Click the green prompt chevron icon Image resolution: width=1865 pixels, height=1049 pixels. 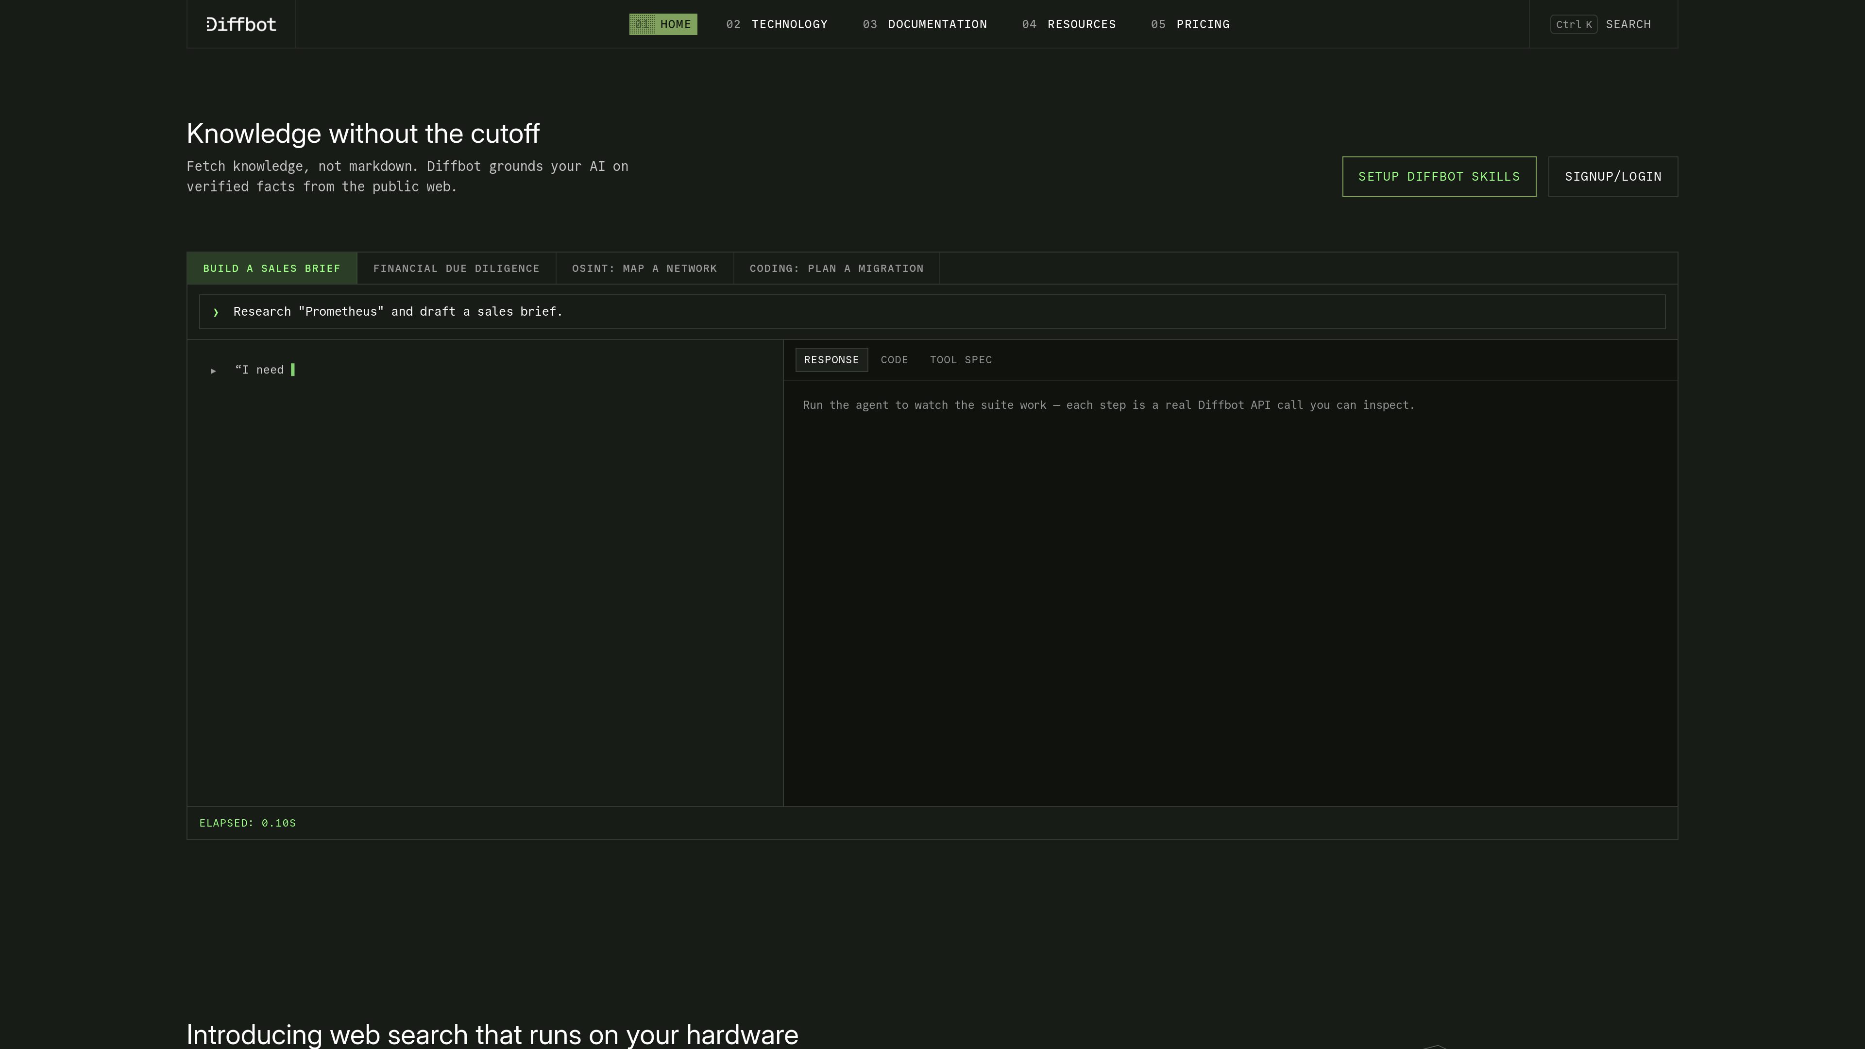click(216, 313)
